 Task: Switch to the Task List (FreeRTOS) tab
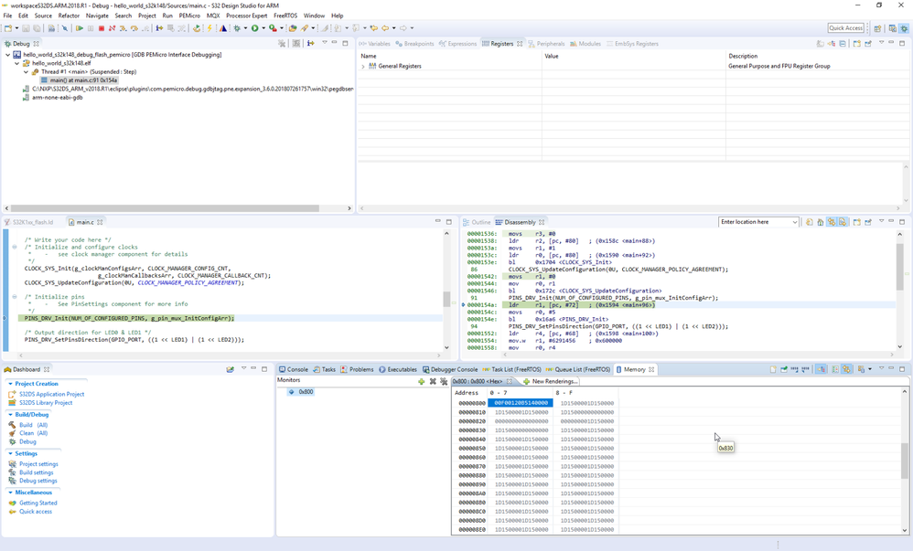[x=512, y=369]
